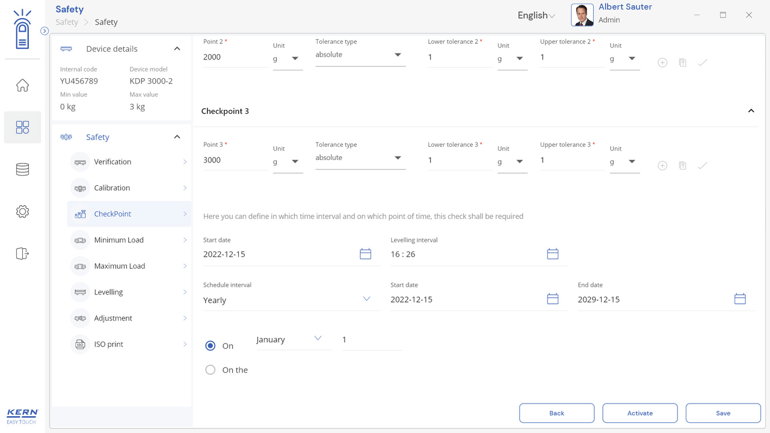Open settings gear in left sidebar
The height and width of the screenshot is (433, 770).
click(22, 212)
